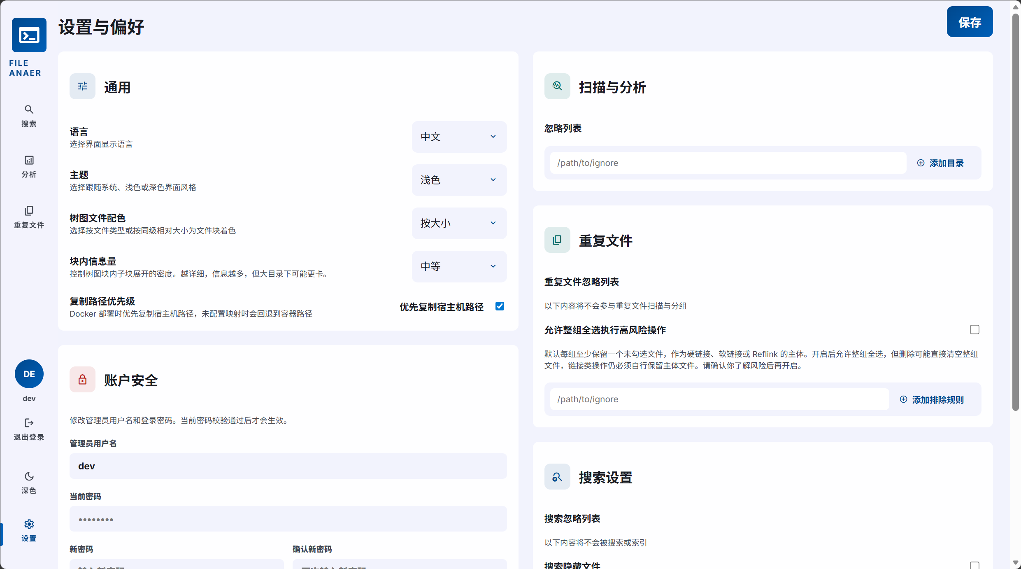1021x569 pixels.
Task: Enable the allow whole-group selection checkbox
Action: coord(974,330)
